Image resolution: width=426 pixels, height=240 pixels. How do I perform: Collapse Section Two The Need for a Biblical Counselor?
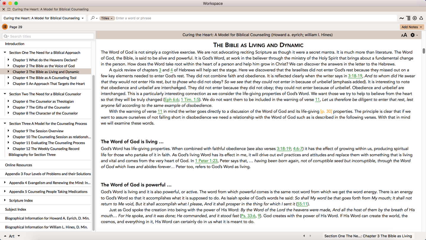tap(5, 94)
